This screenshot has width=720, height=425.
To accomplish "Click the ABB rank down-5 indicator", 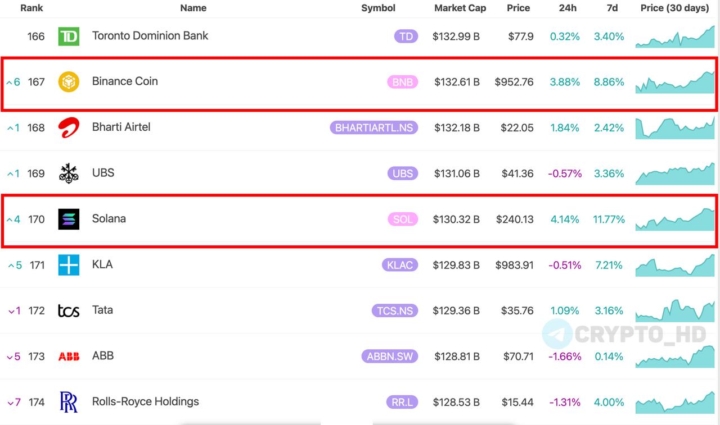I will pos(13,357).
